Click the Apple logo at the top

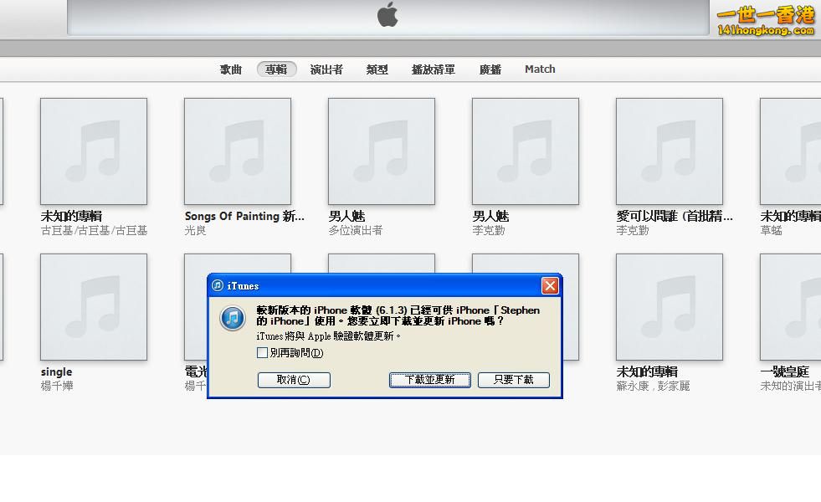click(x=389, y=15)
